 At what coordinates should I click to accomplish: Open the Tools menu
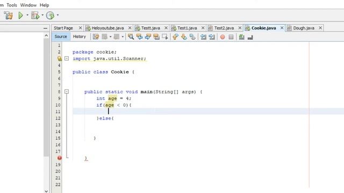[x=12, y=5]
